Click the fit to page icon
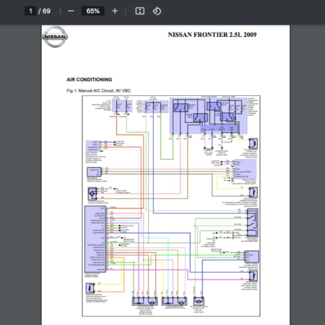This screenshot has width=325, height=325. (x=140, y=11)
